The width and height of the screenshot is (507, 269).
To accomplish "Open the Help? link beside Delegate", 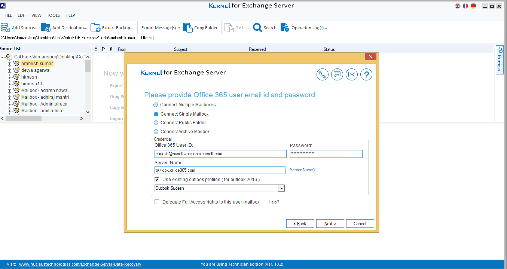I will (x=274, y=202).
